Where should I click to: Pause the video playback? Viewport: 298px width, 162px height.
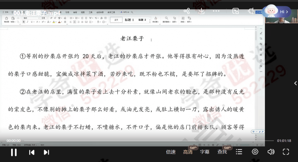[x=14, y=152]
